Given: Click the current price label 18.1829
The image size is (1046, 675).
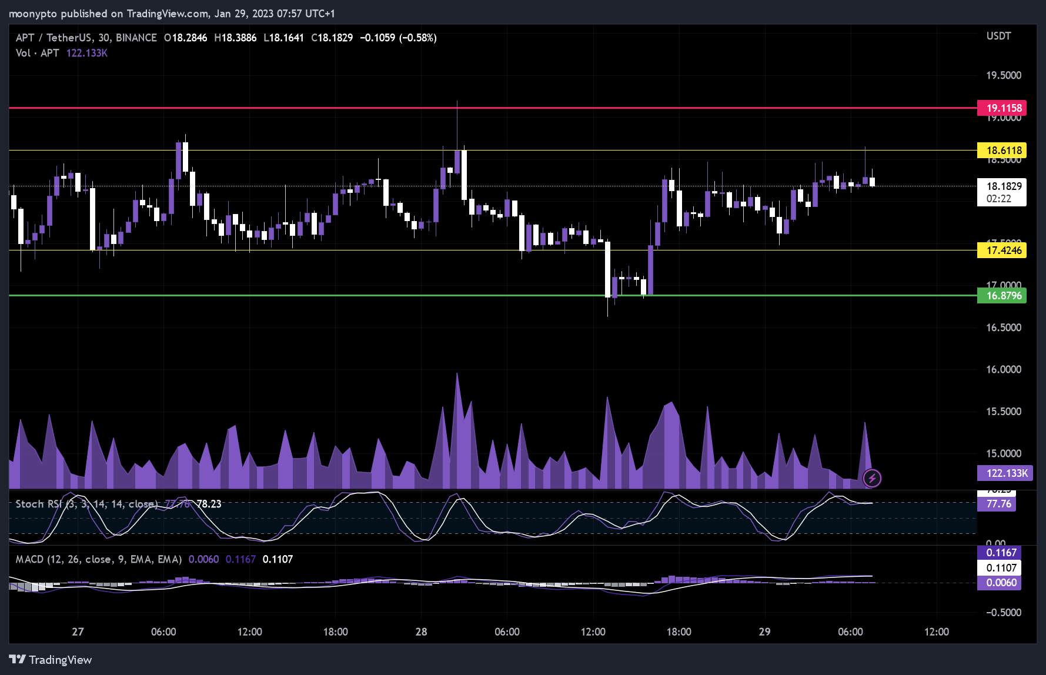Looking at the screenshot, I should click(x=1002, y=186).
